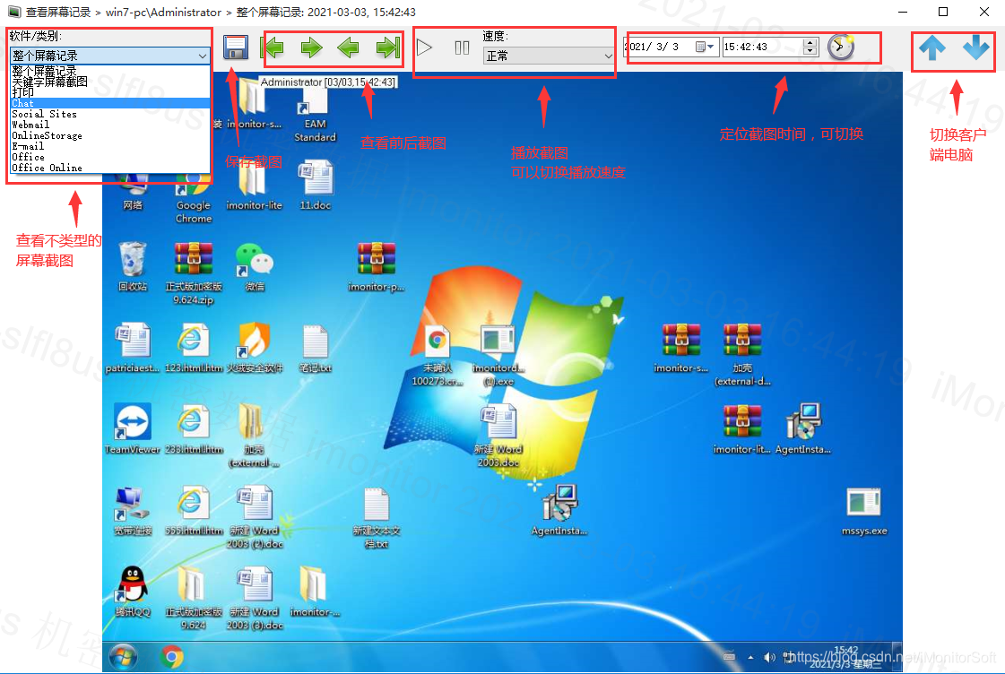Pick E-mail from the category list

[x=110, y=146]
